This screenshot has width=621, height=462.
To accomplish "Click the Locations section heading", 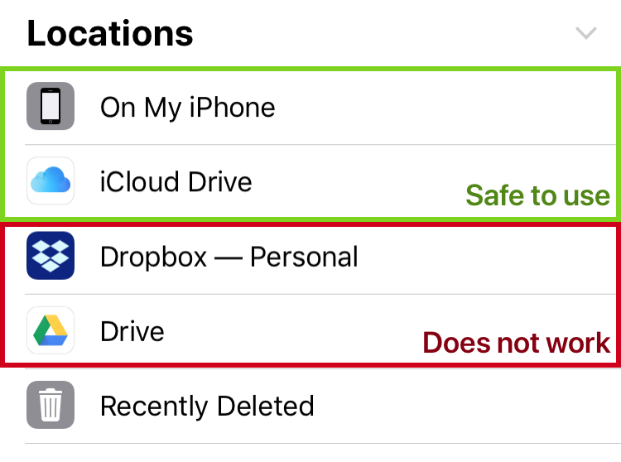I will (110, 34).
